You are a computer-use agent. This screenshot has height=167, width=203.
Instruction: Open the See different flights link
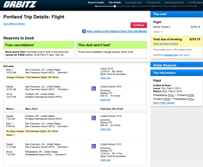click(14, 24)
